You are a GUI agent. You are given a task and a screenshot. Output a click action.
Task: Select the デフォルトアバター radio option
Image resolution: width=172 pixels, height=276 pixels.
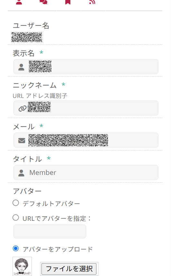pos(16,203)
